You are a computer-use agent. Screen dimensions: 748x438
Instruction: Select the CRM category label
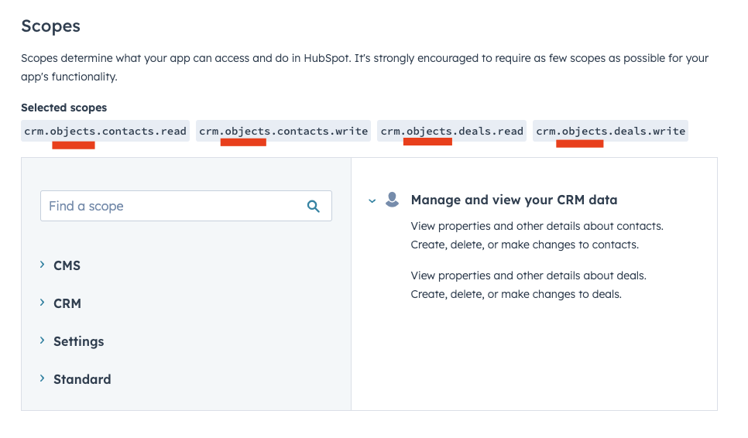67,303
